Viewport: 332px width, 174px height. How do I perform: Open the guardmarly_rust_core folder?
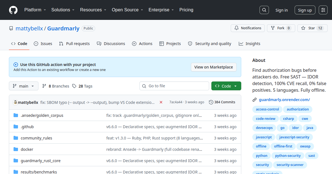(41, 161)
